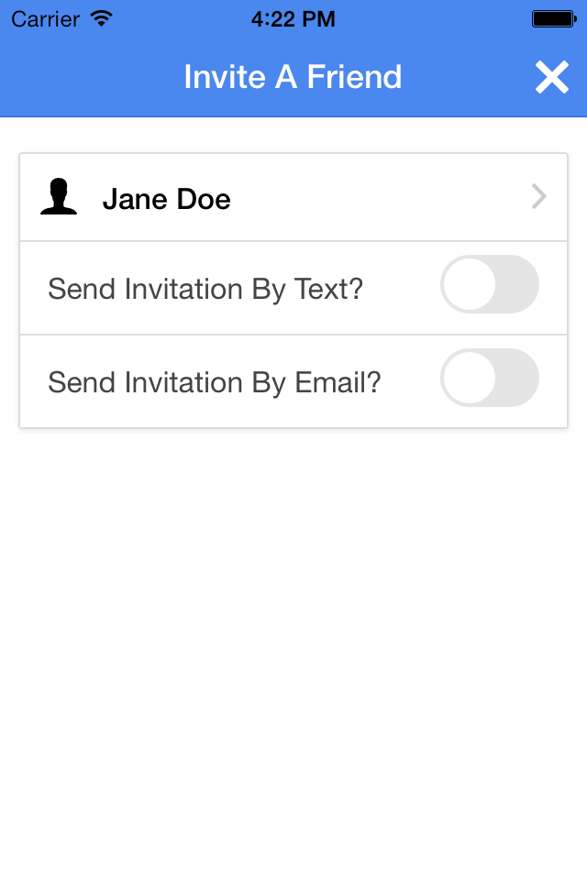The height and width of the screenshot is (880, 587).
Task: Tap the 4:22 PM clock
Action: [x=293, y=19]
